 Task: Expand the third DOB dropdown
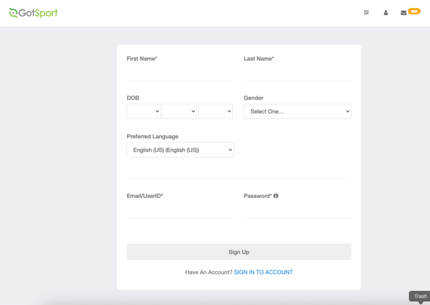click(216, 111)
